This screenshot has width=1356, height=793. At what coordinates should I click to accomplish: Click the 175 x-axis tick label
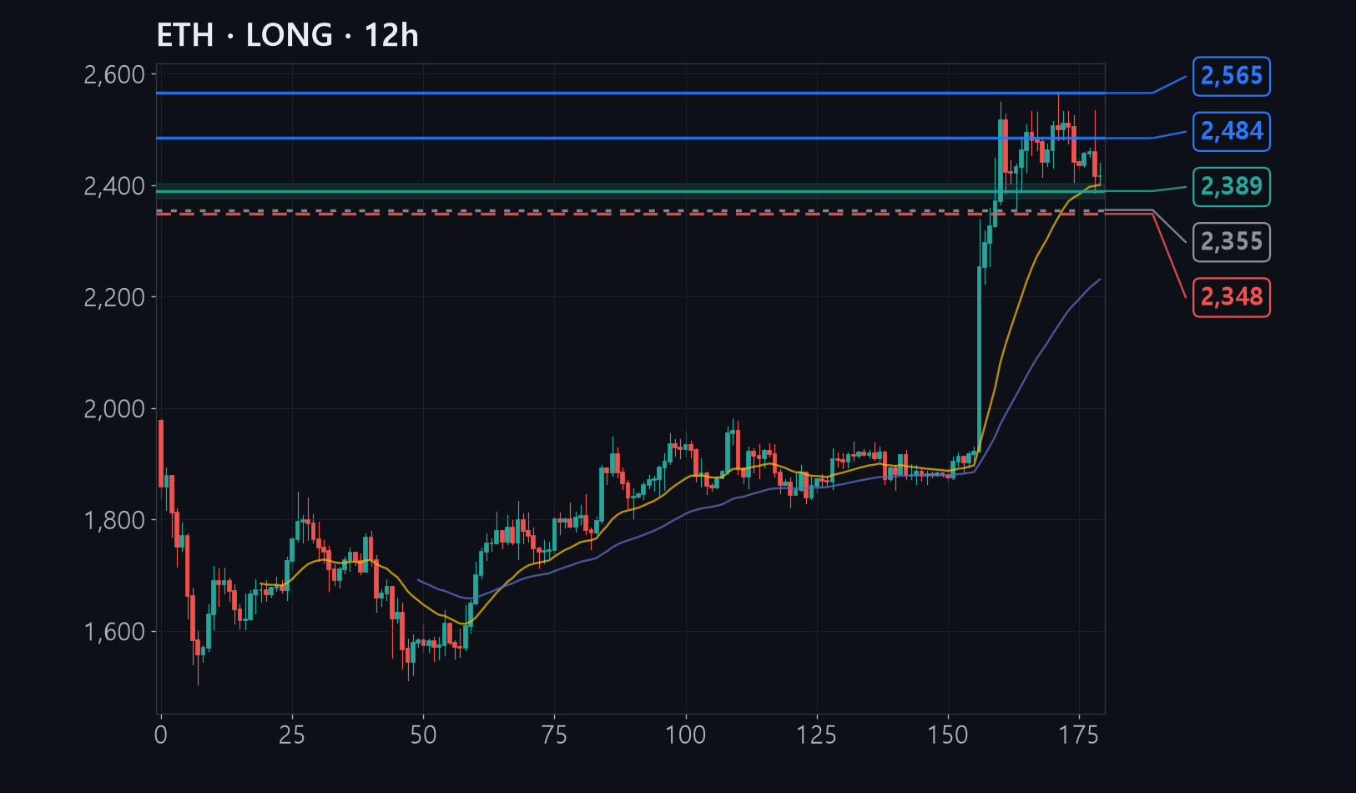tap(1079, 735)
